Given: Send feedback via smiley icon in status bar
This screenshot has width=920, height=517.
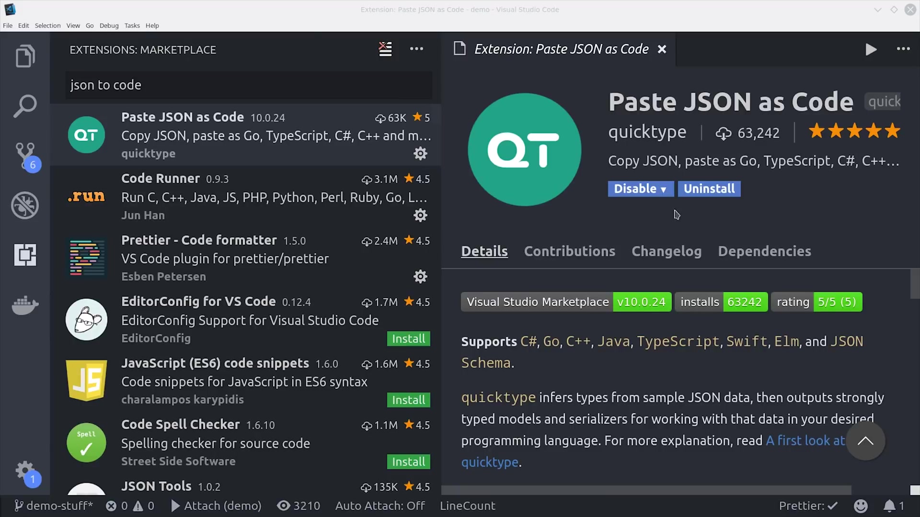Looking at the screenshot, I should 861,506.
